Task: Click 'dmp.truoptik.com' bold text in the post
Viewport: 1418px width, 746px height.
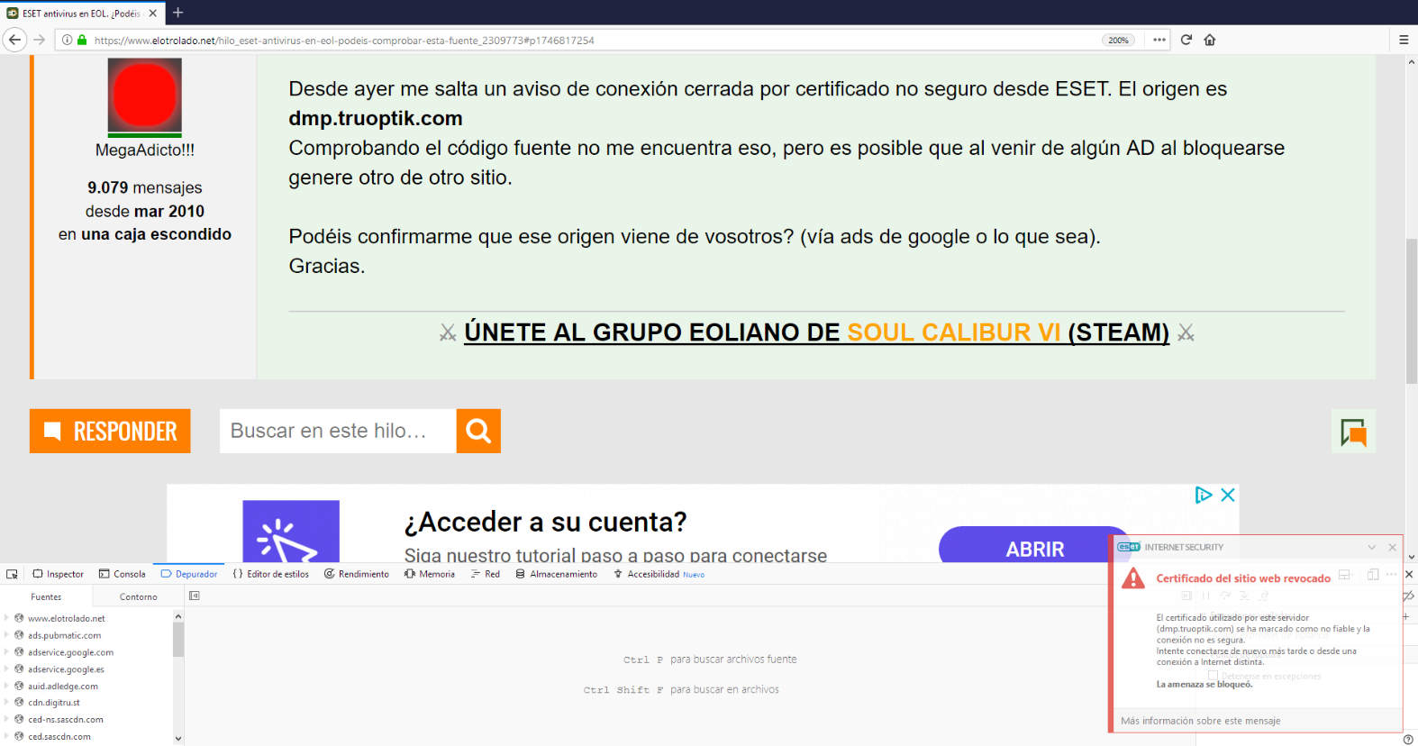Action: tap(376, 118)
